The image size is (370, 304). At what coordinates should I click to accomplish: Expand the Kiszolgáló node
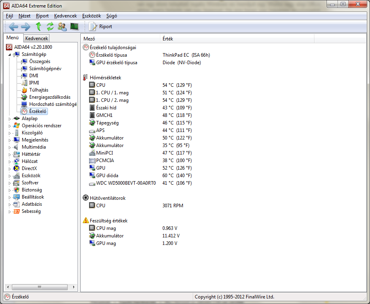(9, 133)
